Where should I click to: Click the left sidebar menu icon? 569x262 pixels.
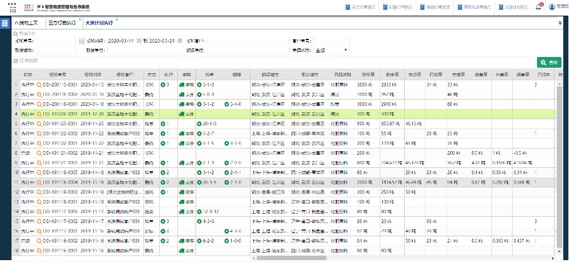[4, 23]
